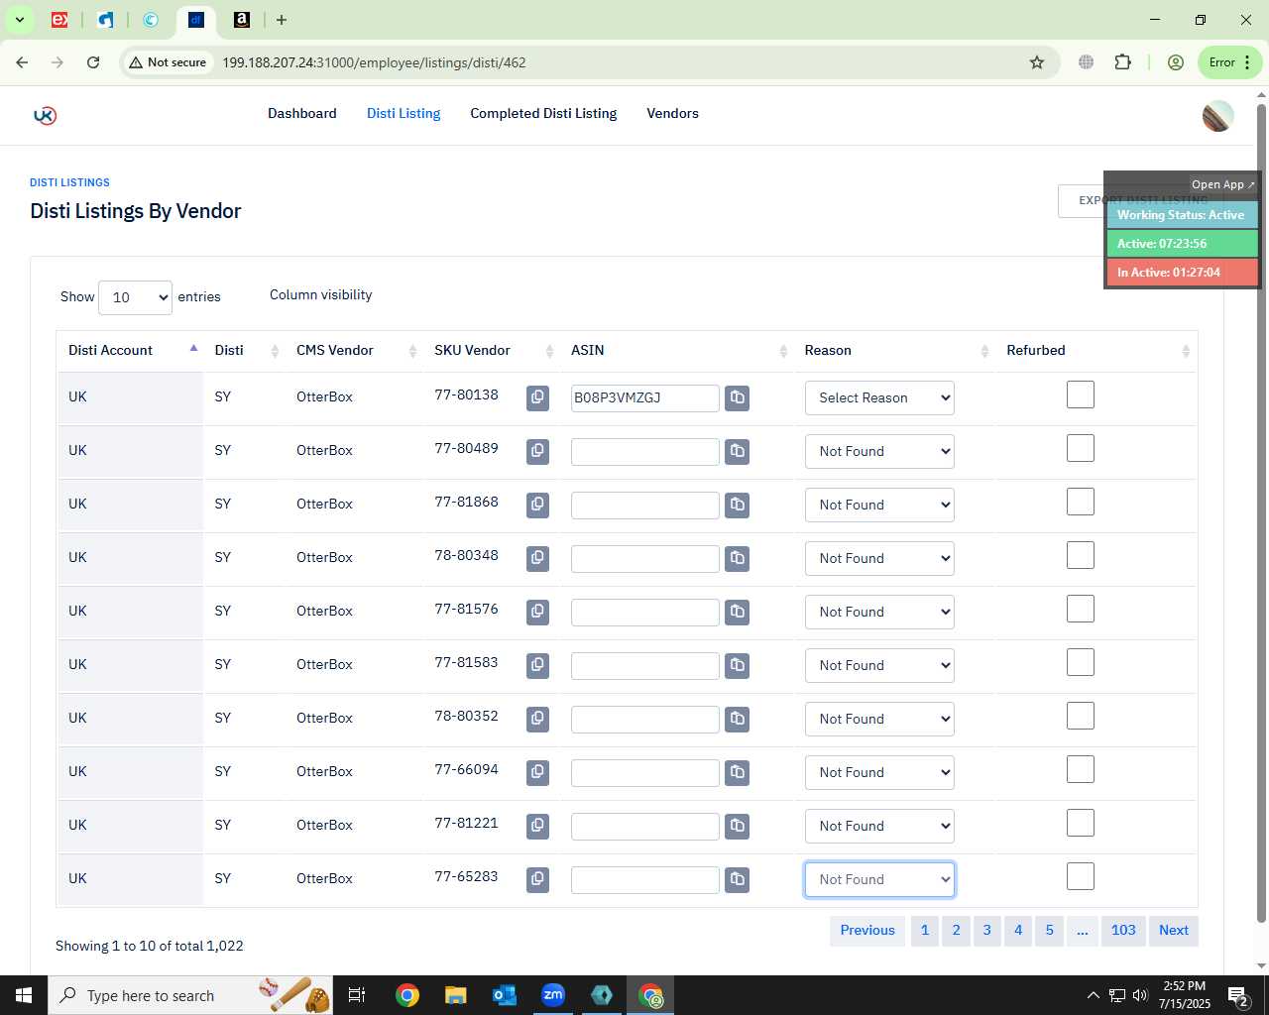Click ASIN paste icon in row 77-65283

tap(737, 879)
